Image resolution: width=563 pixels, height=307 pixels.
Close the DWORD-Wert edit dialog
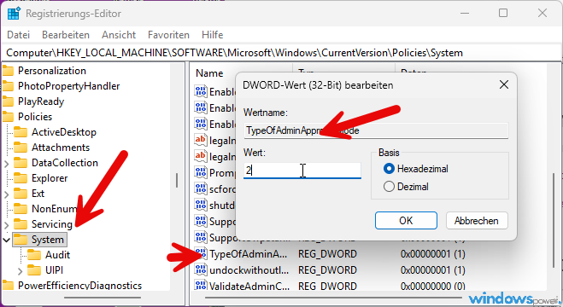504,85
